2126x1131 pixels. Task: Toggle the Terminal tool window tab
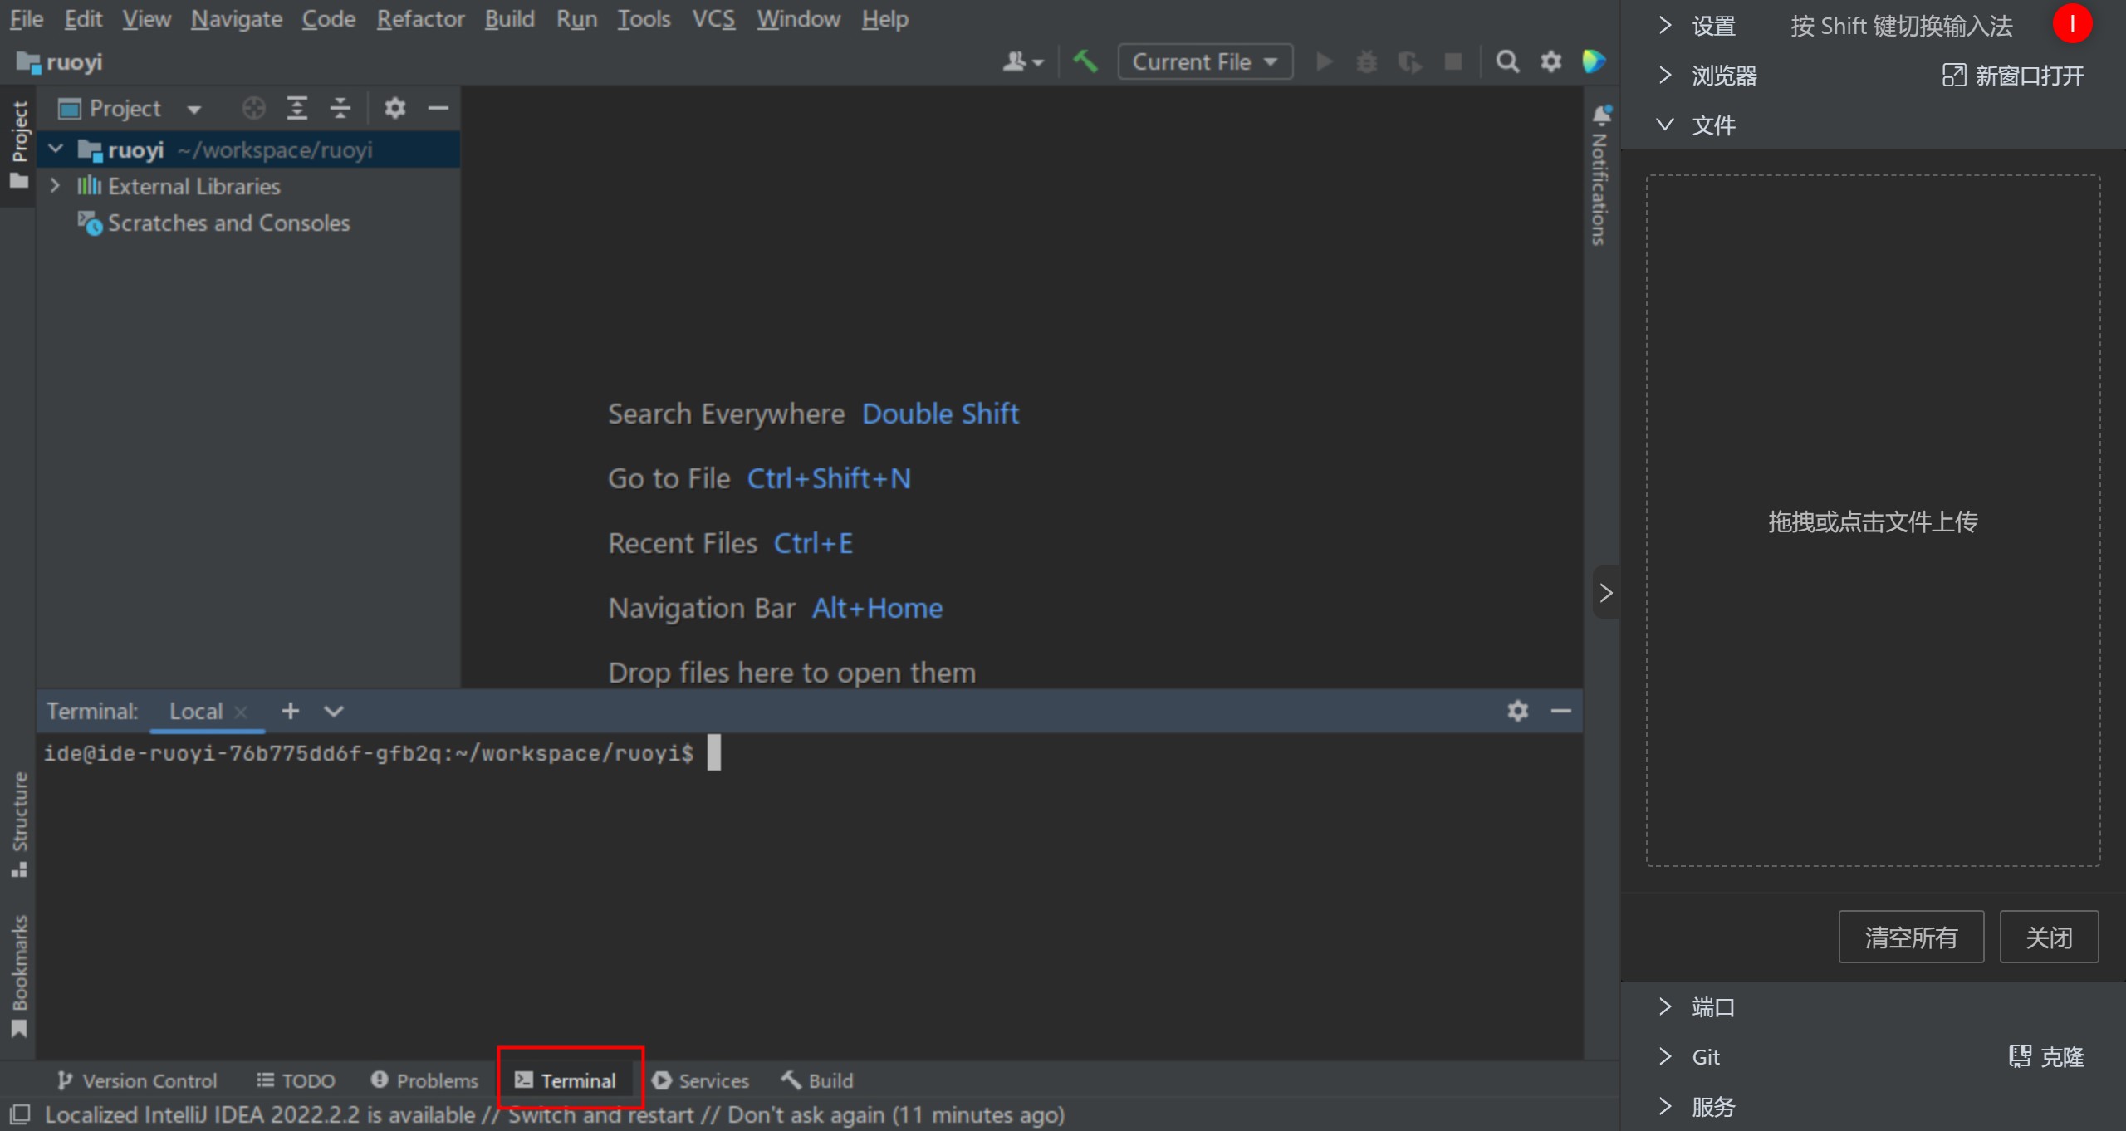click(x=566, y=1080)
